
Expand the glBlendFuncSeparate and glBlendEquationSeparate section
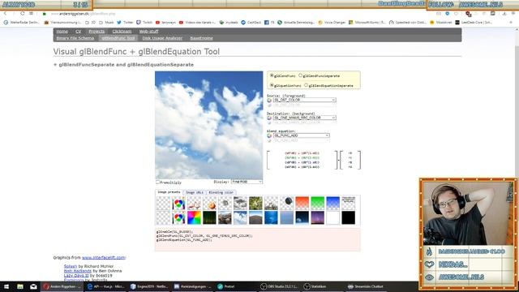(x=123, y=65)
